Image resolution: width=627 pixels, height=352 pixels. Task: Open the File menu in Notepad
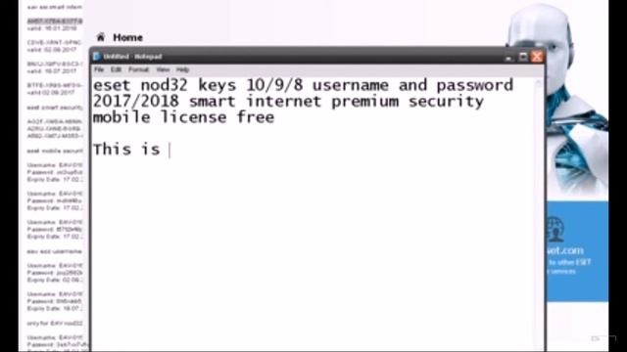point(99,69)
